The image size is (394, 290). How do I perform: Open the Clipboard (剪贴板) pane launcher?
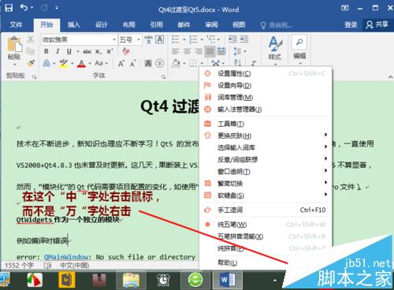pos(34,76)
